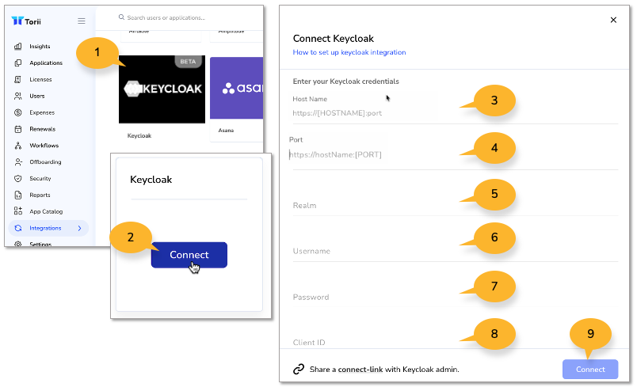The width and height of the screenshot is (637, 387).
Task: Expand the Integrations chevron arrow
Action: tap(79, 229)
